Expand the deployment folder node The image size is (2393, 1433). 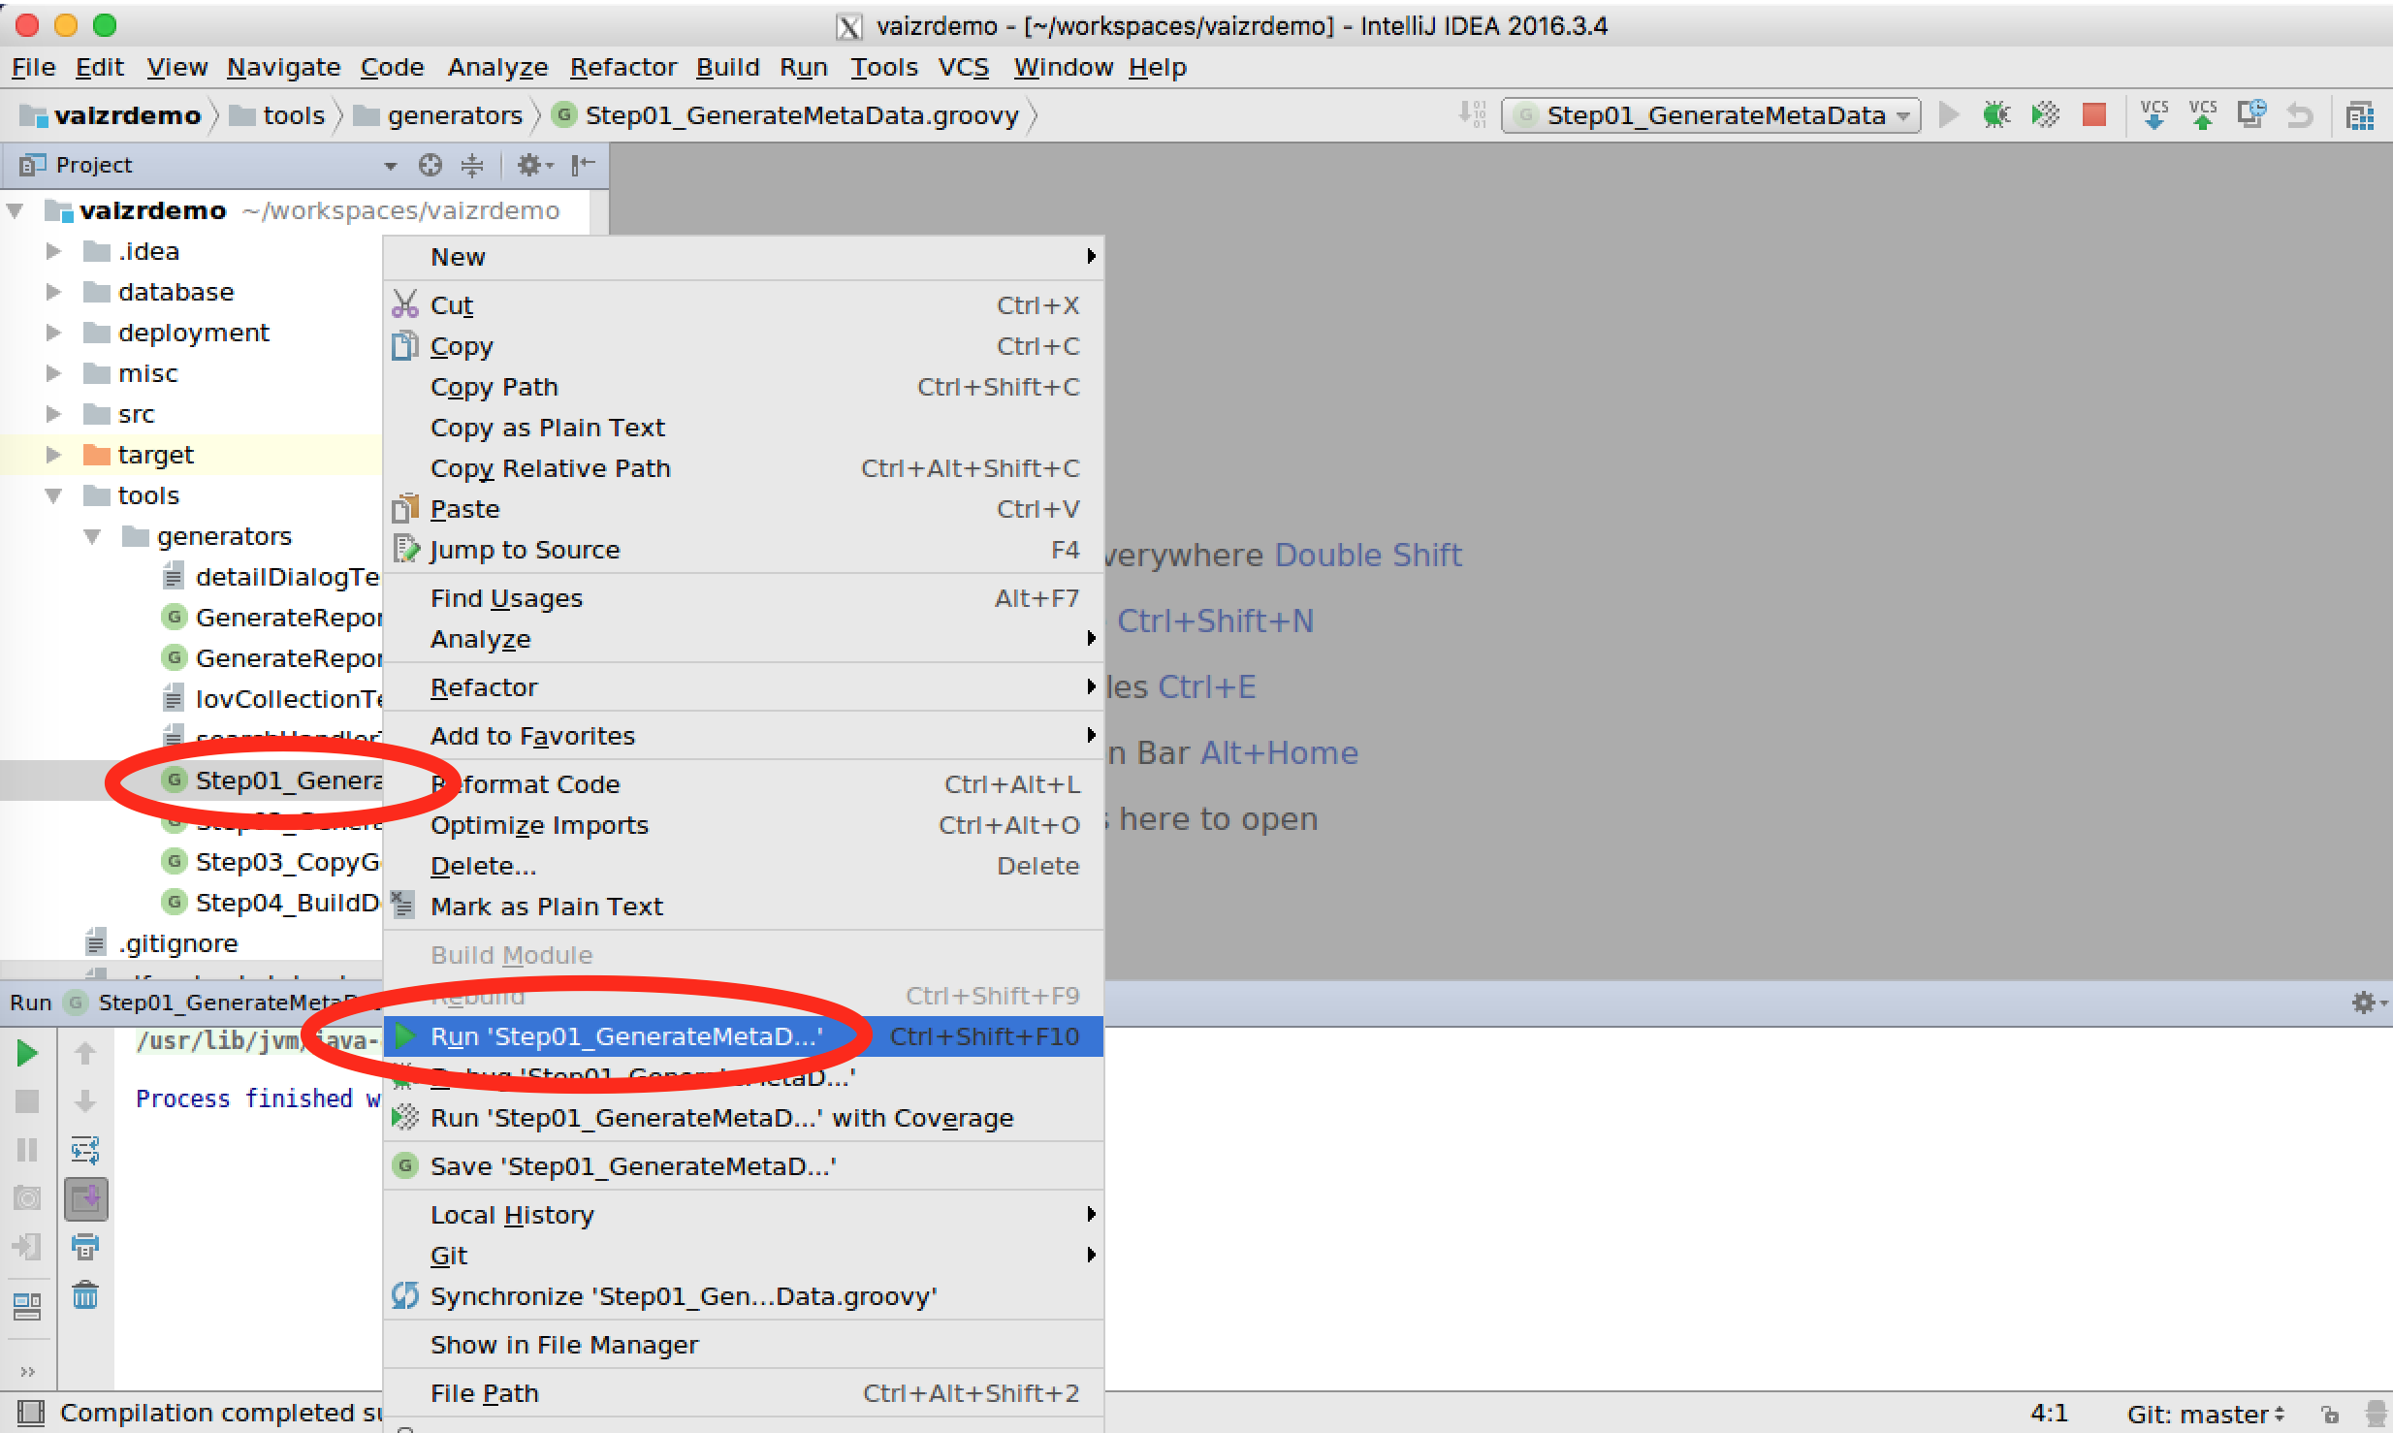54,334
